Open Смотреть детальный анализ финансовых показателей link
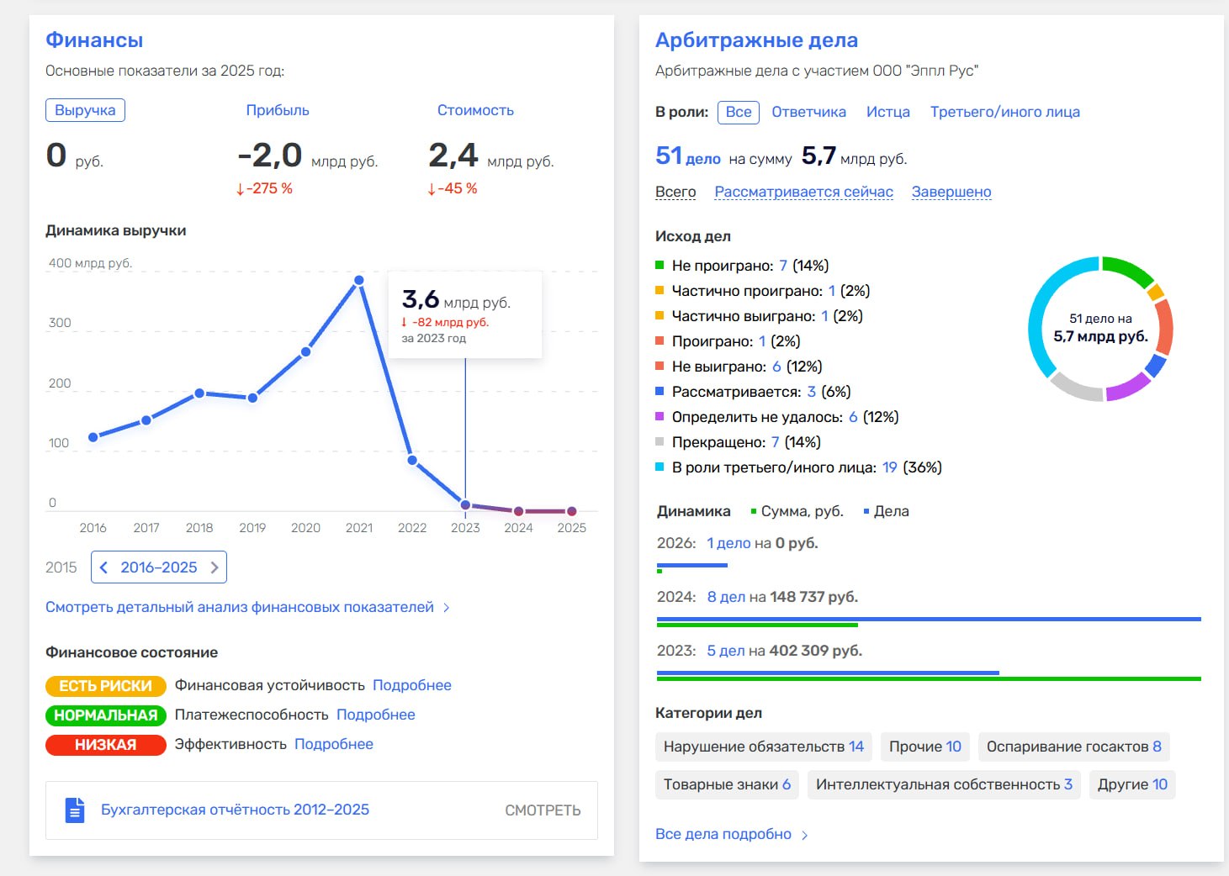Viewport: 1229px width, 876px height. click(240, 607)
